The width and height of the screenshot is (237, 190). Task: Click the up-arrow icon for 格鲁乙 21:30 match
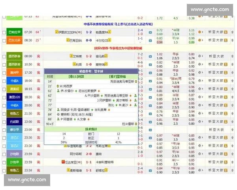(232, 114)
